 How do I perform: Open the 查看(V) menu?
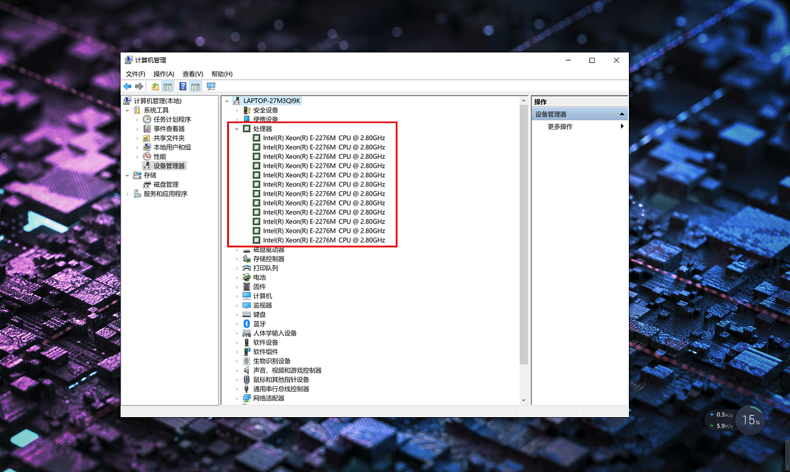tap(193, 74)
